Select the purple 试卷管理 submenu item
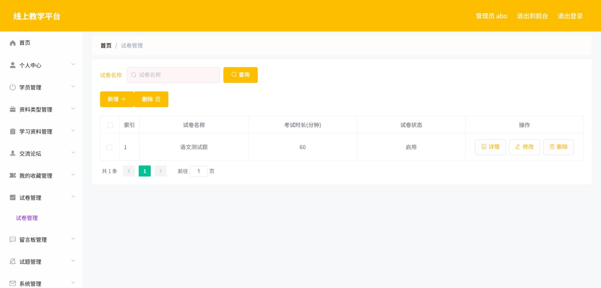The width and height of the screenshot is (601, 288). (x=27, y=218)
